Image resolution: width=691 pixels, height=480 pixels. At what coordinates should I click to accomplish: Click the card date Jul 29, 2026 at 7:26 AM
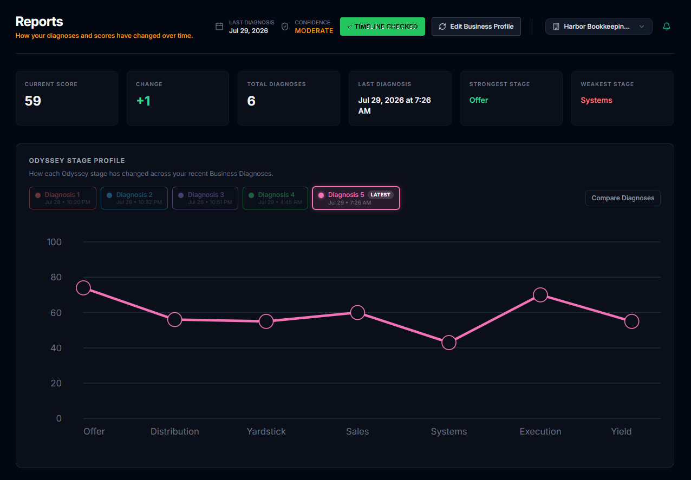coord(395,106)
